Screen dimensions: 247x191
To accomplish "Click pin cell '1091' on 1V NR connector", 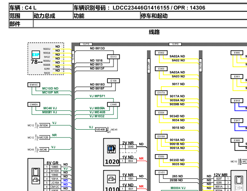I will pyautogui.click(x=131, y=179).
